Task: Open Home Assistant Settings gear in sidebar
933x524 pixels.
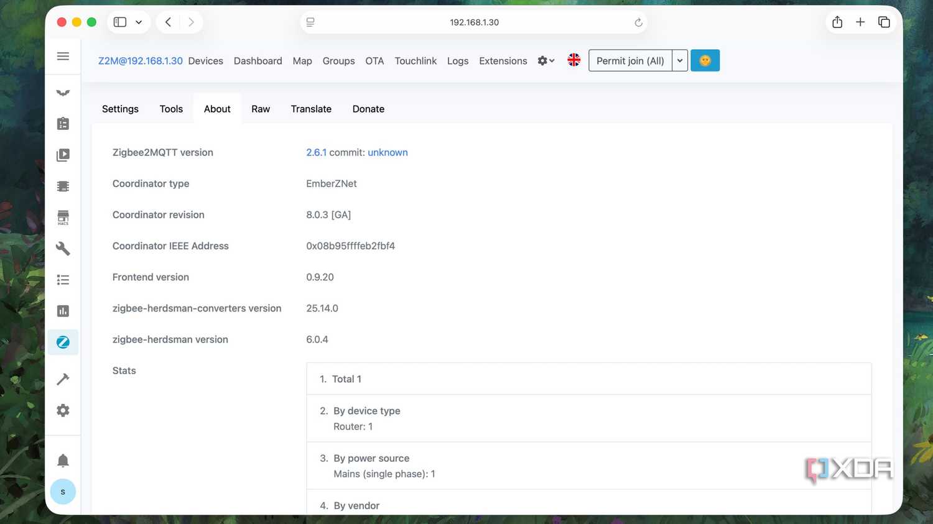Action: [63, 410]
